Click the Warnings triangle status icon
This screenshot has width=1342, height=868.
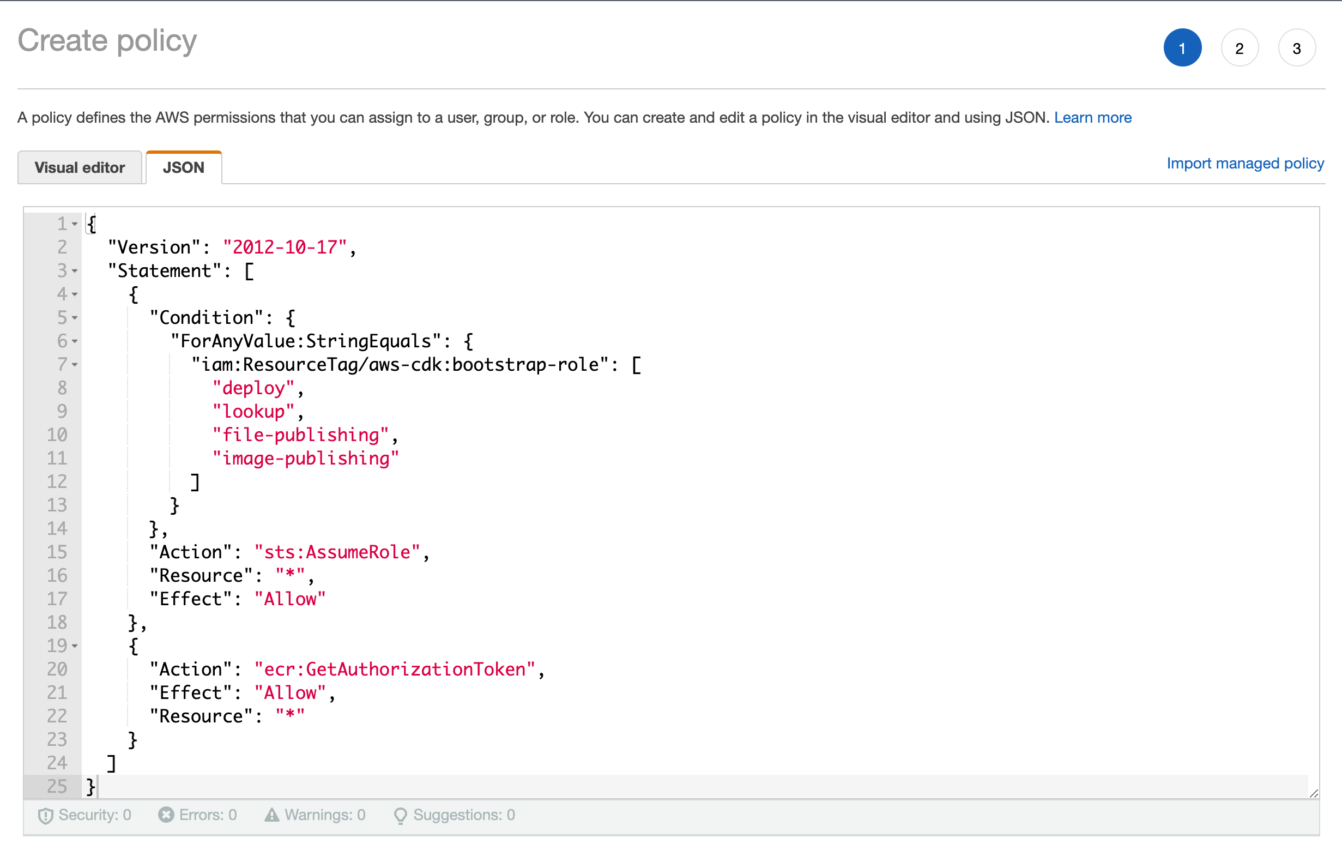click(x=271, y=815)
